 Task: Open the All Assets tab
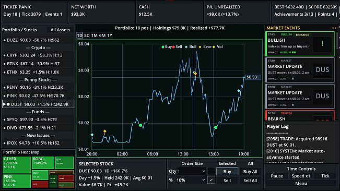point(60,30)
